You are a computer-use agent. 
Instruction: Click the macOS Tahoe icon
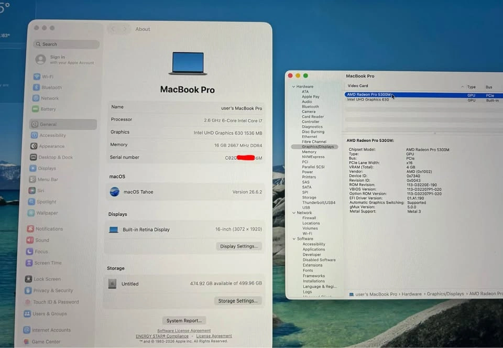pyautogui.click(x=115, y=192)
